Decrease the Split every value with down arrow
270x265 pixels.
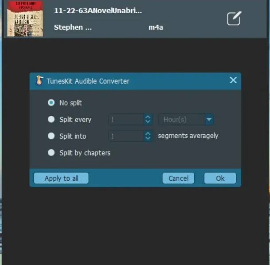click(148, 122)
